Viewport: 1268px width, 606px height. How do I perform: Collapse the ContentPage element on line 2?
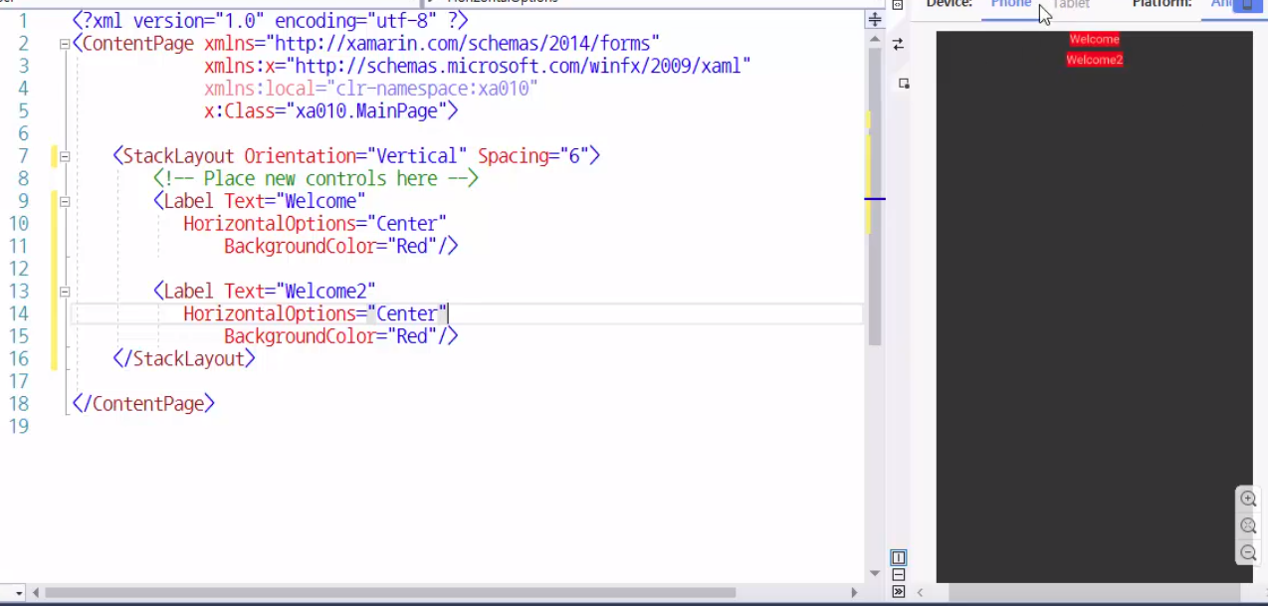point(65,44)
